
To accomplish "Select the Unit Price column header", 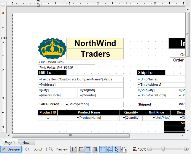I will point(156,113).
